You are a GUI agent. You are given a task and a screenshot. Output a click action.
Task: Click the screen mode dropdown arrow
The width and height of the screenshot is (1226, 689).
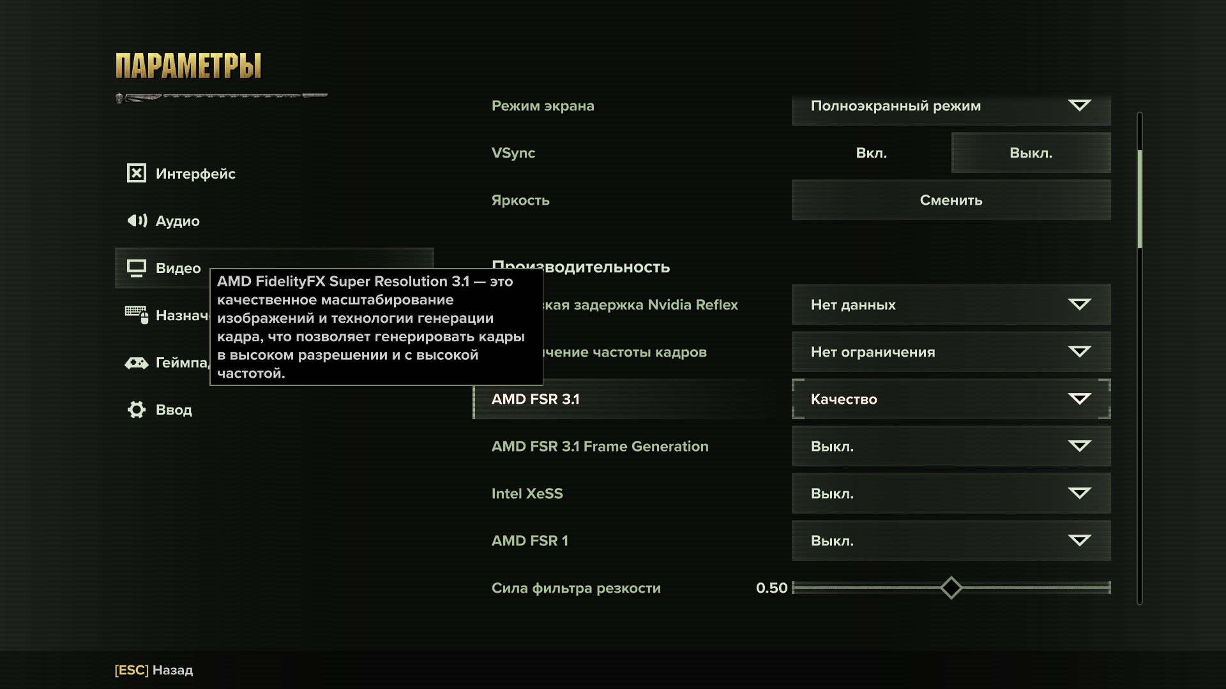[x=1079, y=105]
